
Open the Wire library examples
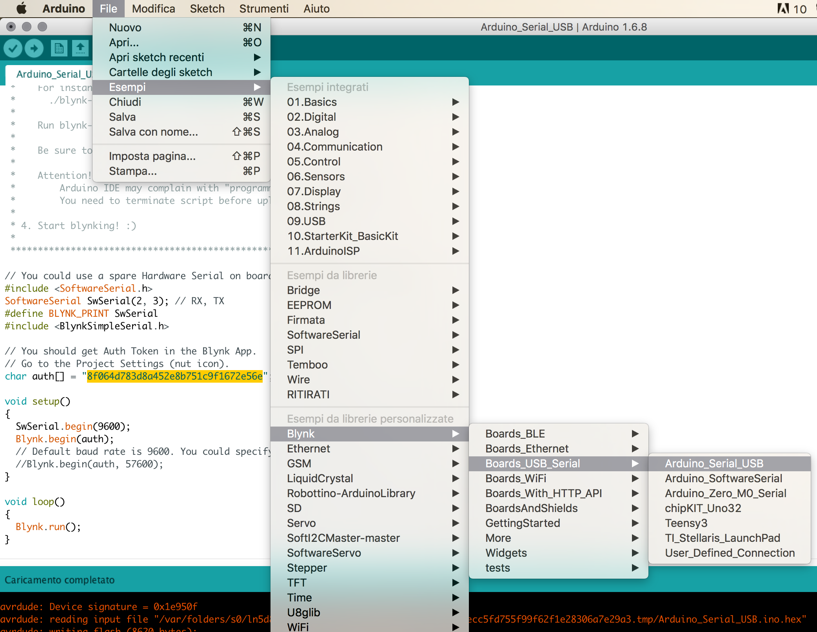370,380
